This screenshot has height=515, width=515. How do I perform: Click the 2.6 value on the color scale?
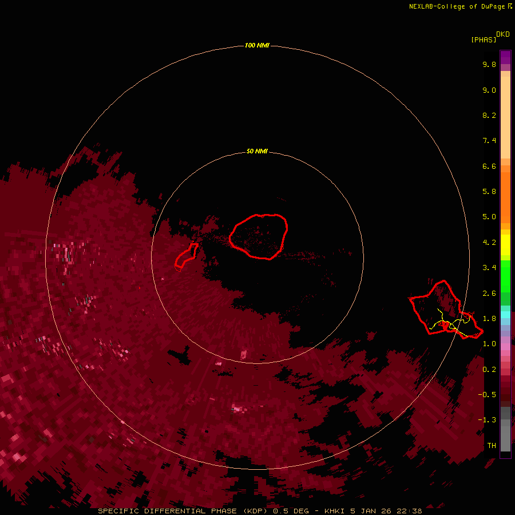(489, 294)
